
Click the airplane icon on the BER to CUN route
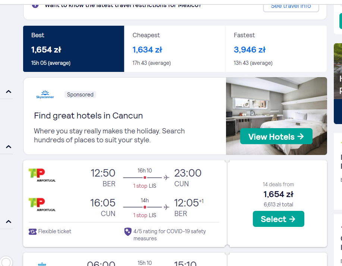point(166,178)
